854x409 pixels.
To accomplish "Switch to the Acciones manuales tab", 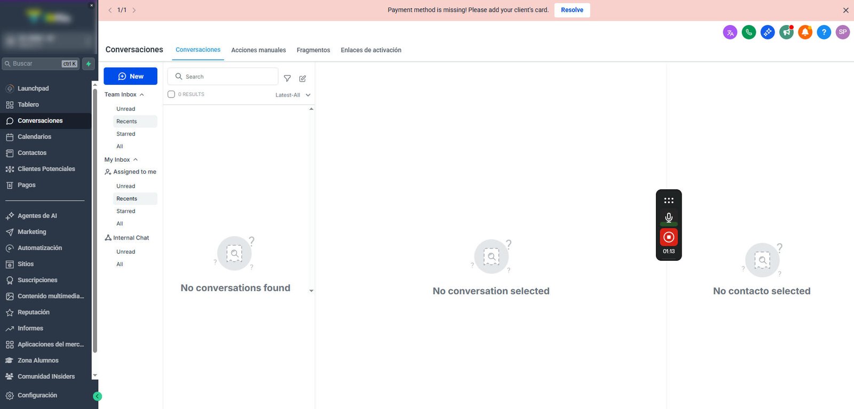I will (258, 50).
